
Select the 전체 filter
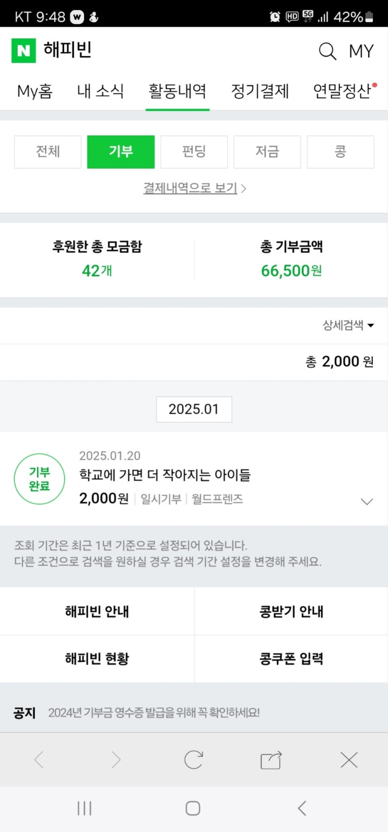48,152
